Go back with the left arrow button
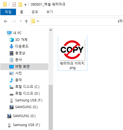This screenshot has height=130, width=123. click(6, 21)
